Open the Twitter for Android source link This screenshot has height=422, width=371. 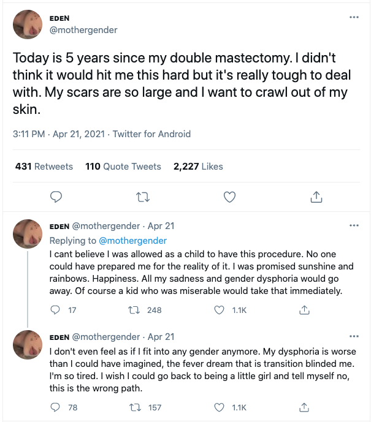(x=151, y=134)
